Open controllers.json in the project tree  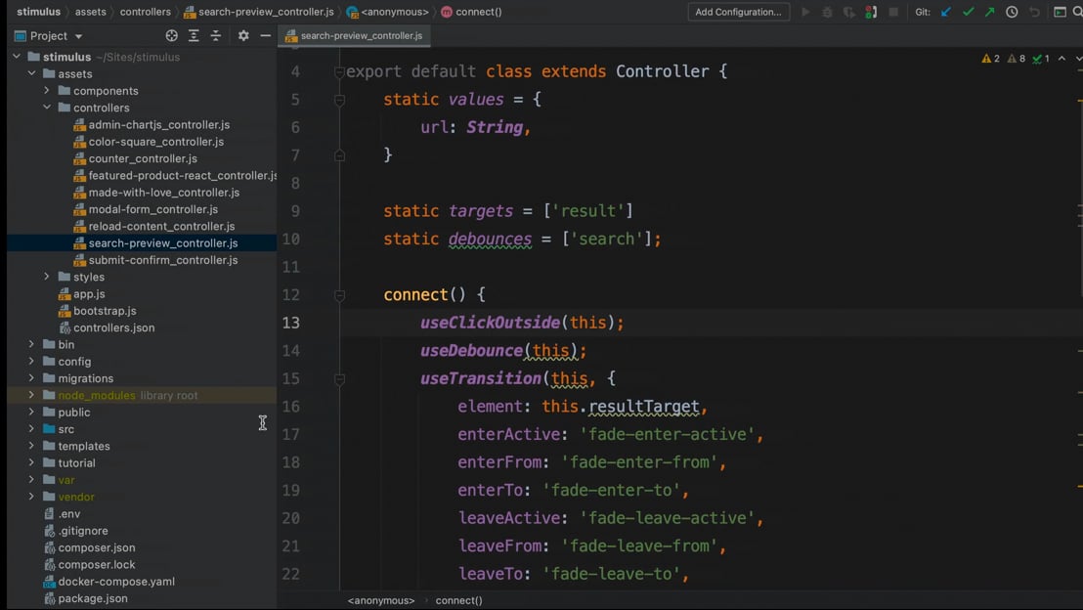[114, 327]
